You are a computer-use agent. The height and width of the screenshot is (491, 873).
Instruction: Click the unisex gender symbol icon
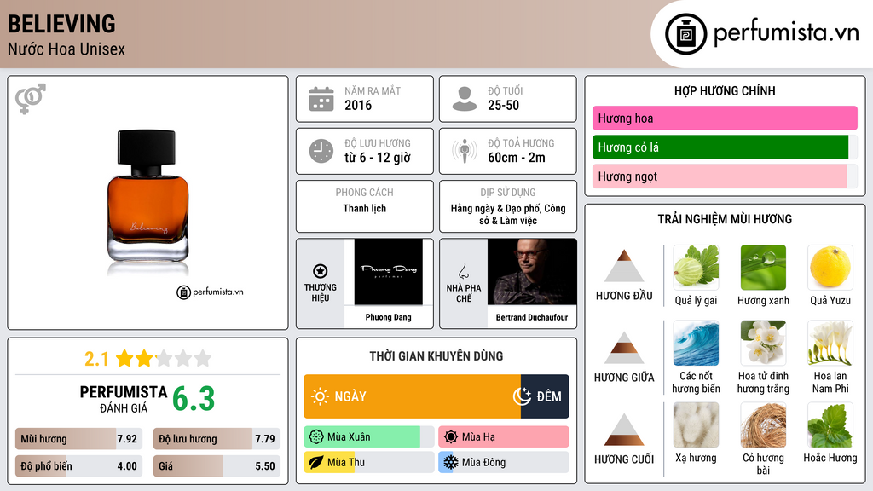pos(30,99)
